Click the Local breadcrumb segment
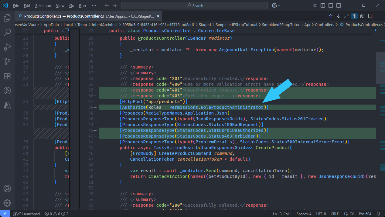Viewport: 385px width, 217px height. [68, 25]
